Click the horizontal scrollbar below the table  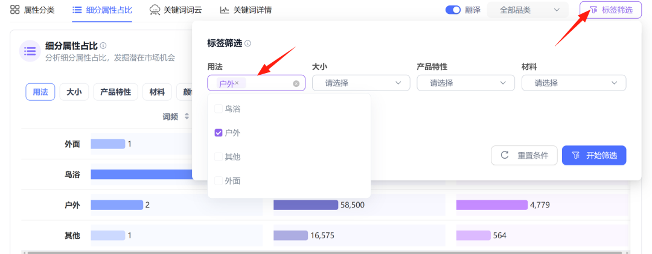[x=324, y=252]
